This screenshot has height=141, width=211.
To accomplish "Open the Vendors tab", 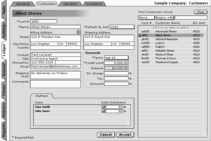I will pyautogui.click(x=70, y=4).
